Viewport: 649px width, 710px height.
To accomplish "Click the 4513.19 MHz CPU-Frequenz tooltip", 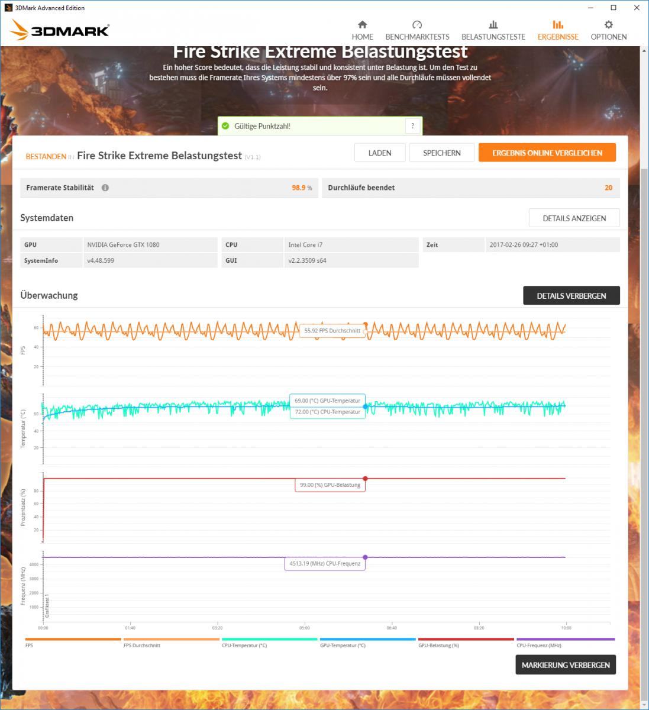I will 325,563.
